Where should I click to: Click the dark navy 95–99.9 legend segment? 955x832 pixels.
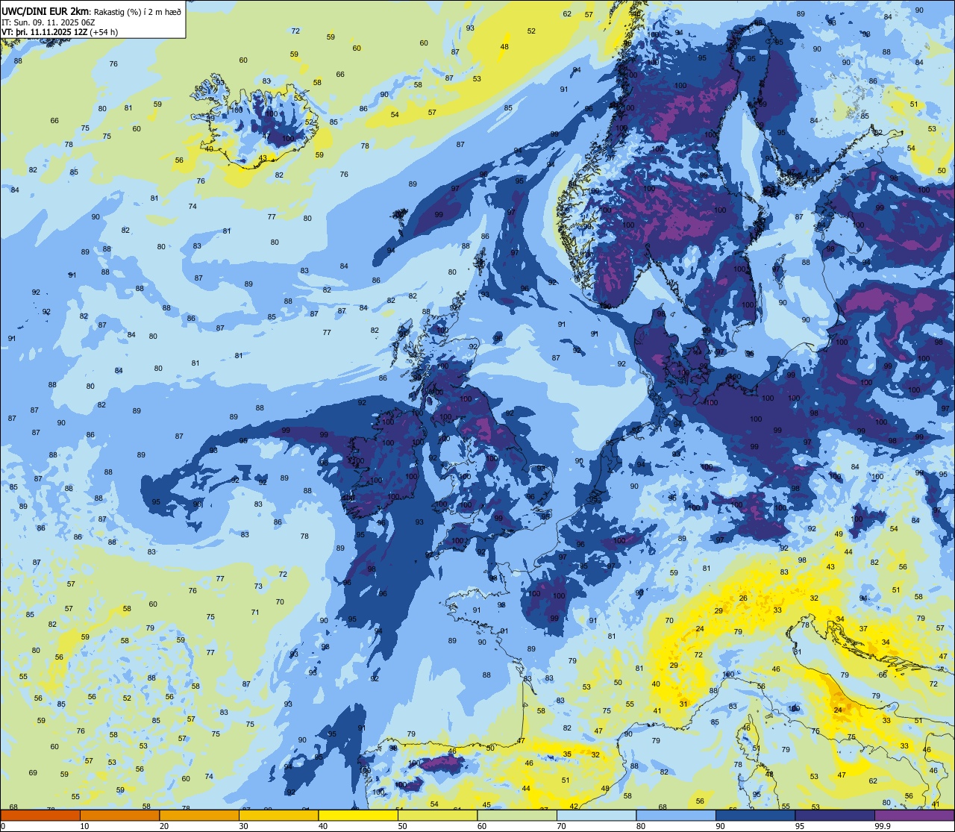pos(835,816)
